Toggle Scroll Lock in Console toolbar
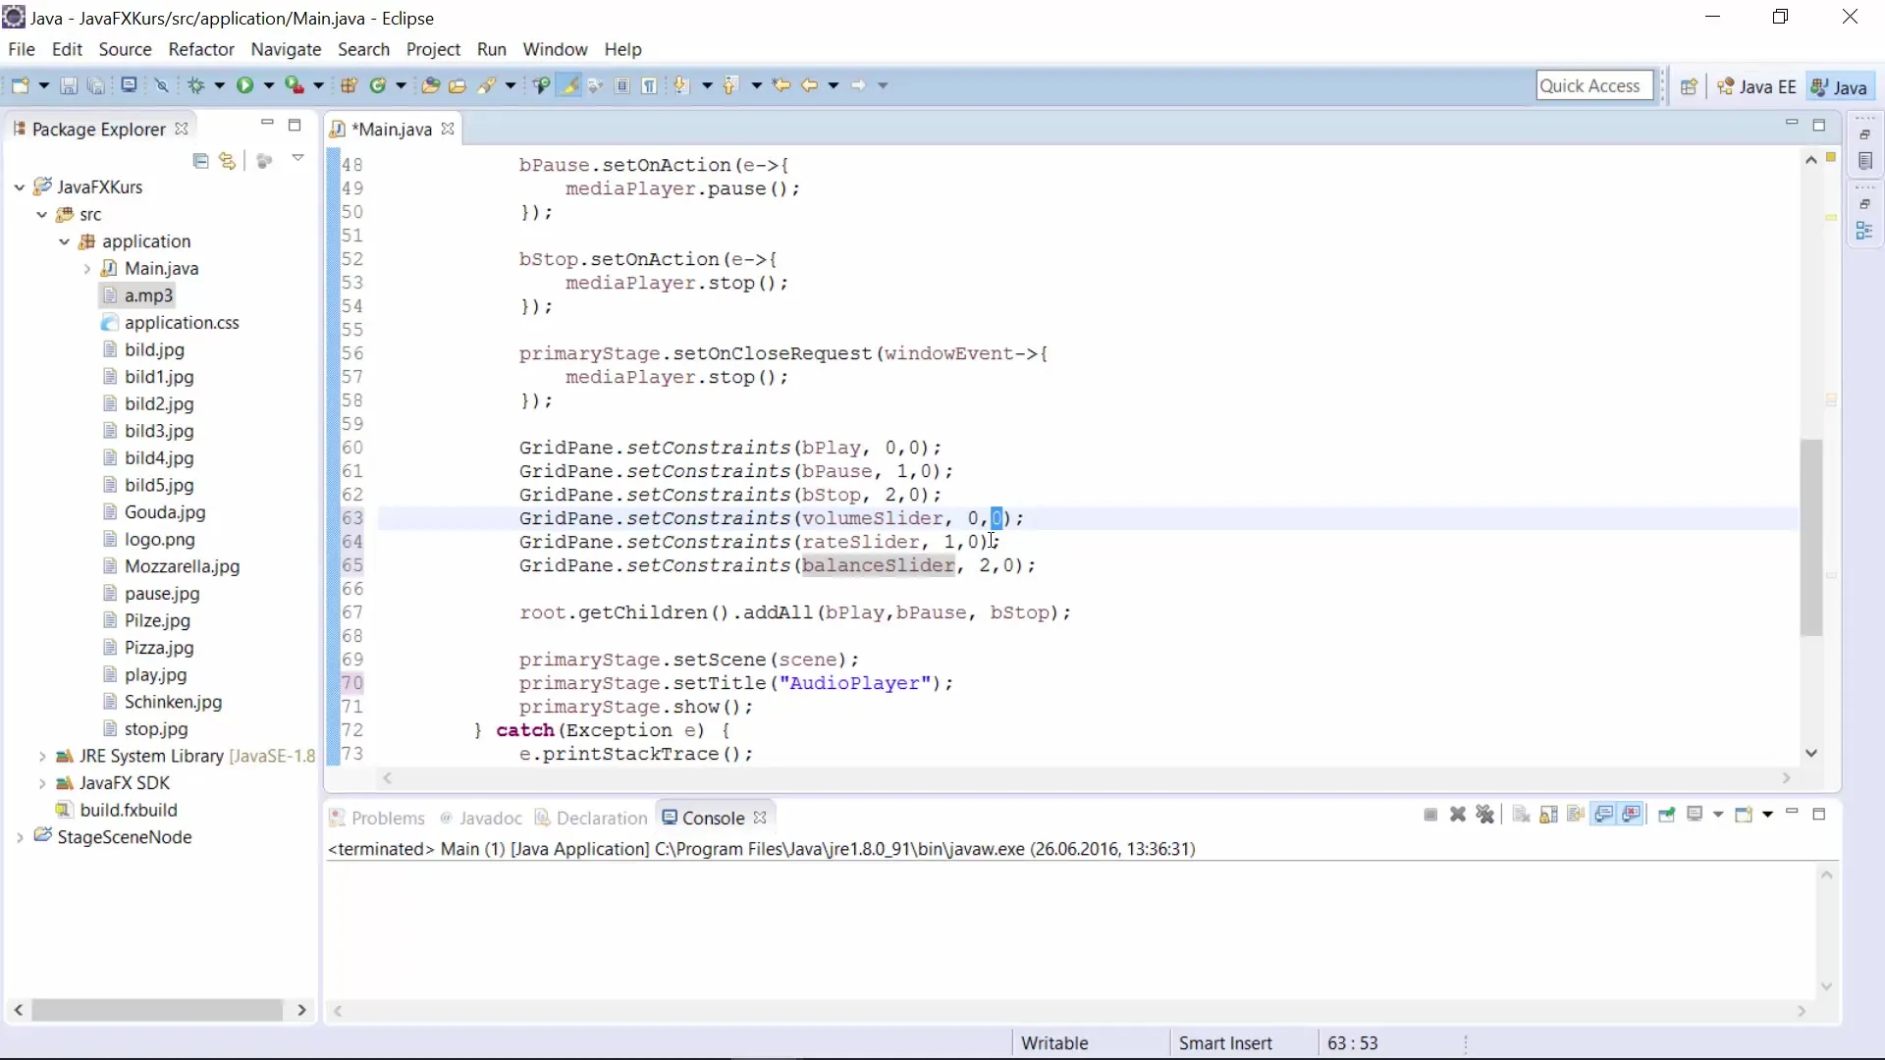This screenshot has height=1060, width=1885. pos(1548,815)
